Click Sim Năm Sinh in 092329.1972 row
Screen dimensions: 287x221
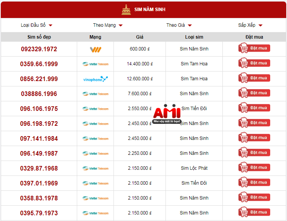(x=194, y=49)
